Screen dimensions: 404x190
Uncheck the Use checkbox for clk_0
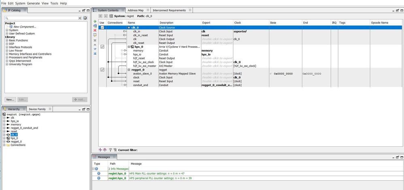click(102, 28)
